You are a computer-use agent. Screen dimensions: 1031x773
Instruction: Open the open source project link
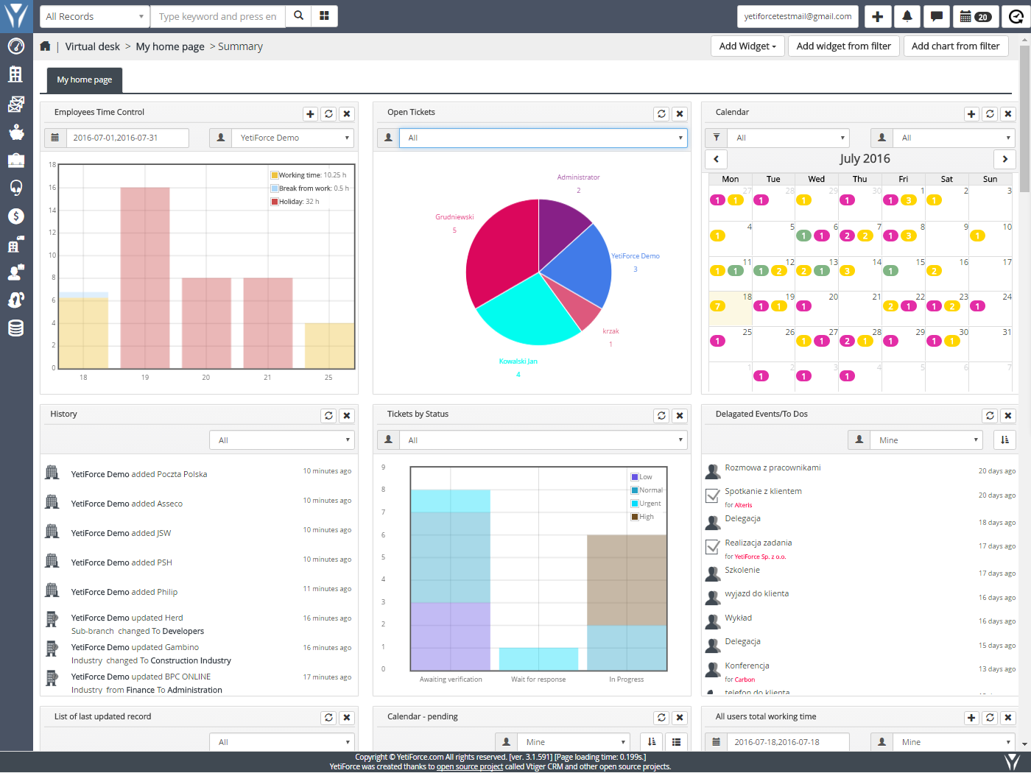click(x=469, y=766)
